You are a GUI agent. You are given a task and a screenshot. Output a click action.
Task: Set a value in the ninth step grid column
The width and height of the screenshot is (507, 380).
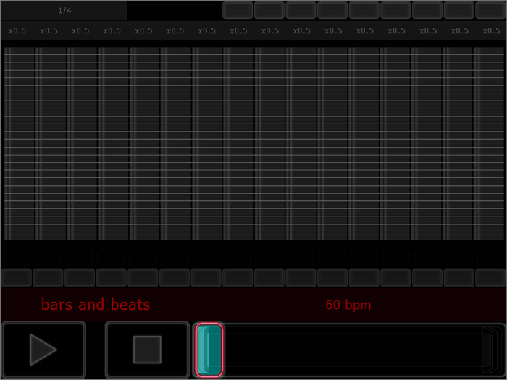click(x=270, y=143)
